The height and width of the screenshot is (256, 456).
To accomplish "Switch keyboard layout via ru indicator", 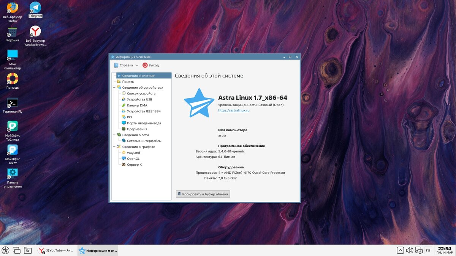I will coord(428,250).
